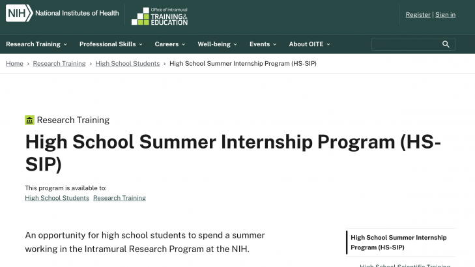Click National Institutes of Health title
The height and width of the screenshot is (267, 475).
77,12
